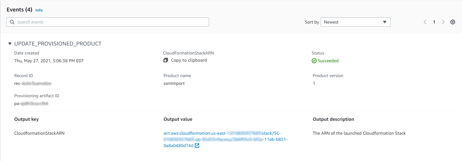462x161 pixels.
Task: Click the external link icon after the ARN
Action: (x=197, y=146)
